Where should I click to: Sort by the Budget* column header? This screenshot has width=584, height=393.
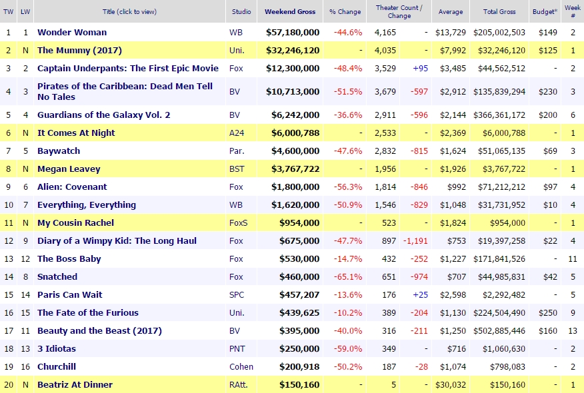coord(545,11)
